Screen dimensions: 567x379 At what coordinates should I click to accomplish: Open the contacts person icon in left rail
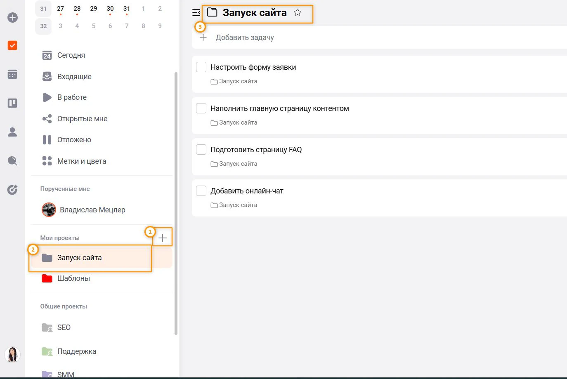(x=12, y=132)
